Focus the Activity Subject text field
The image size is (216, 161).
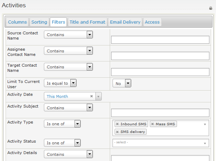[x=160, y=113]
